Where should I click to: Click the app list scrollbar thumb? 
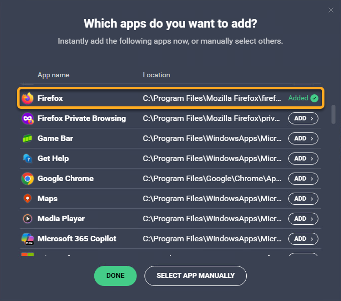tap(333, 114)
